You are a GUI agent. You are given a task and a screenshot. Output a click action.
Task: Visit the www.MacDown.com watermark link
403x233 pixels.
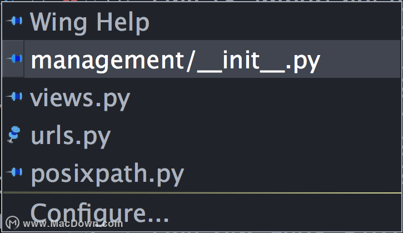coord(73,224)
